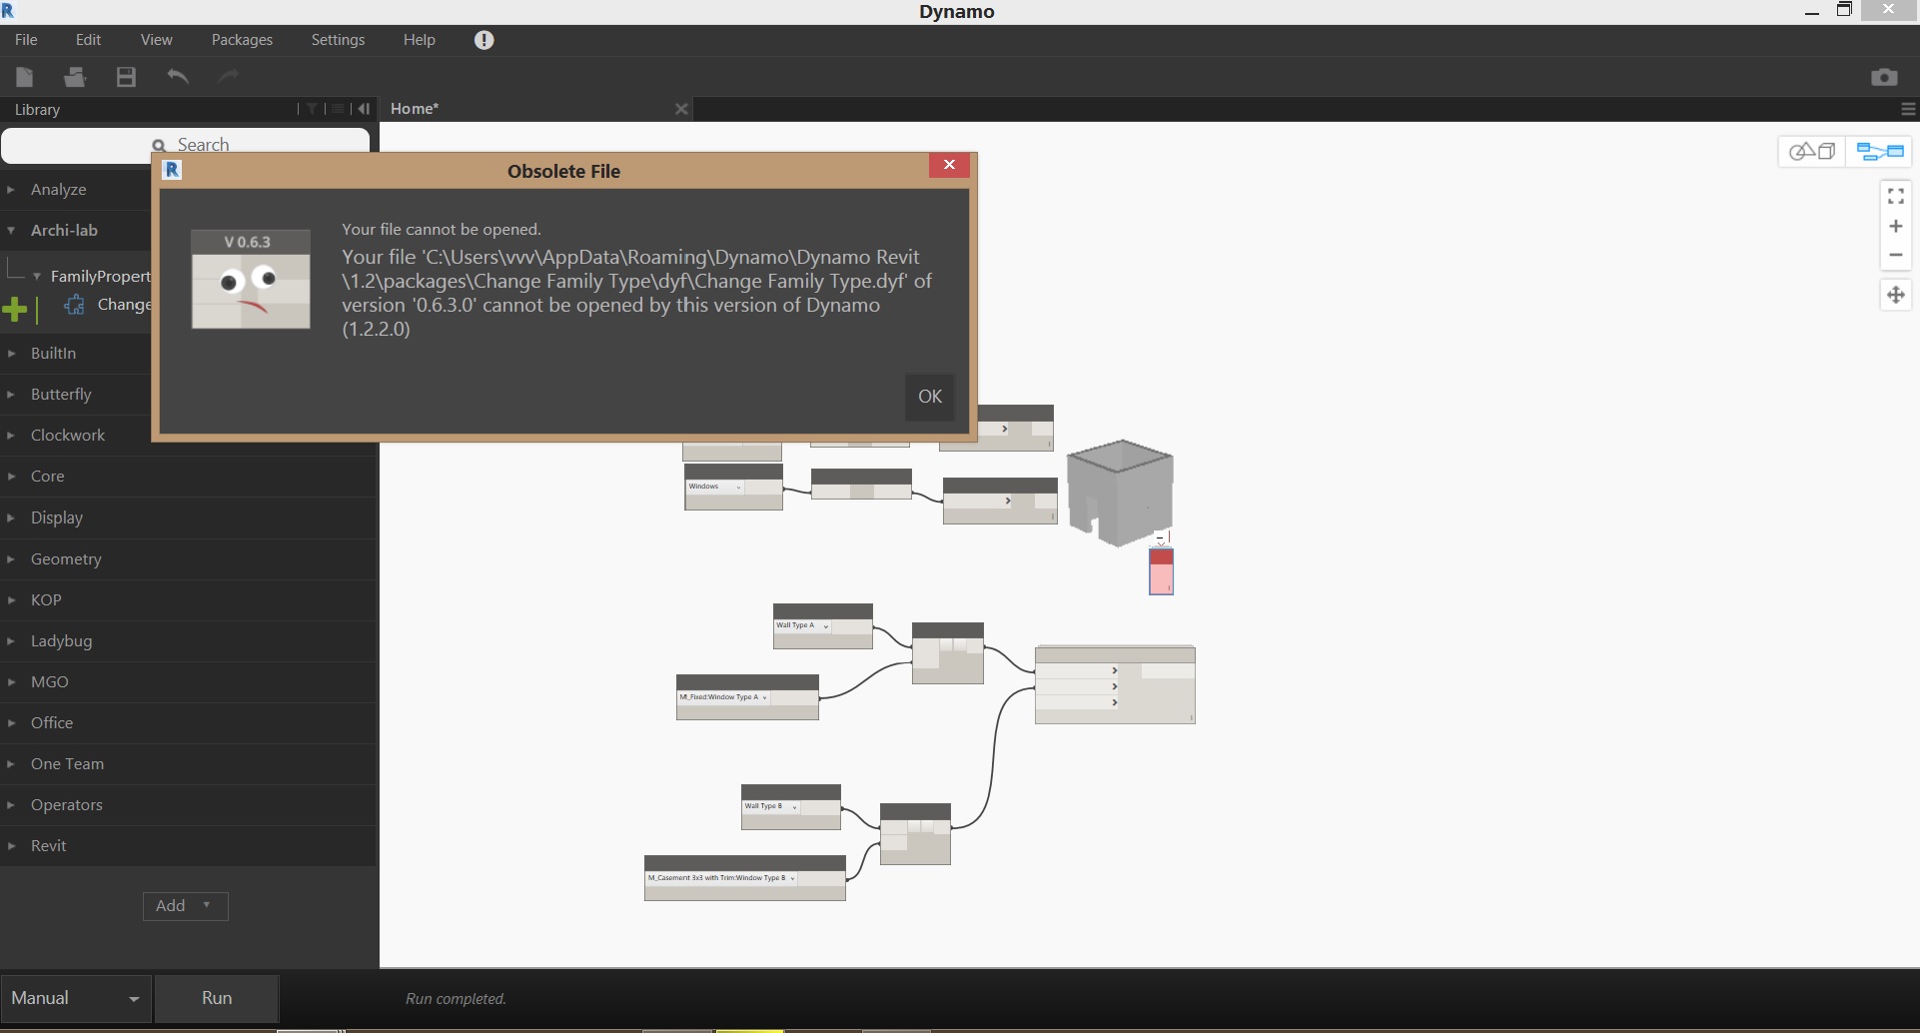Collapse the Library panel with arrow icon
1920x1033 pixels.
pyautogui.click(x=364, y=109)
